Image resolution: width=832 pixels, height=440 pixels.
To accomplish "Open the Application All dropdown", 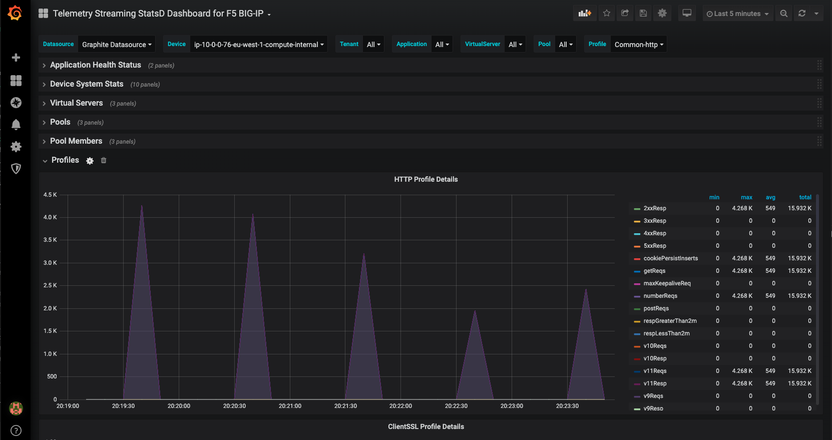I will [x=442, y=45].
